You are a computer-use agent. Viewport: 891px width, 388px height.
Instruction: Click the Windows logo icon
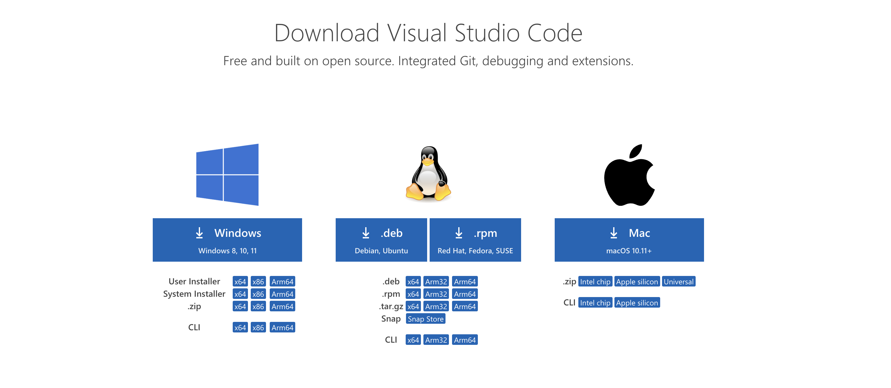pyautogui.click(x=227, y=175)
